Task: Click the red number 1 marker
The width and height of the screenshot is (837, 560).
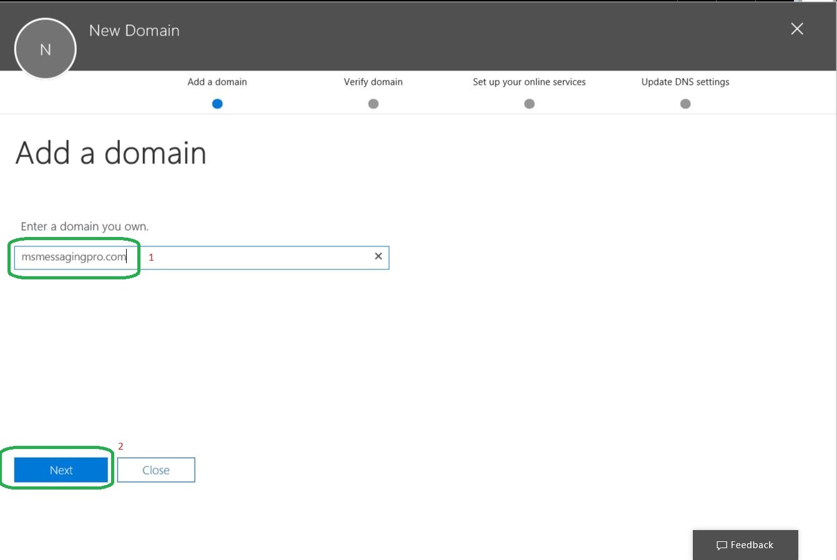Action: point(151,257)
